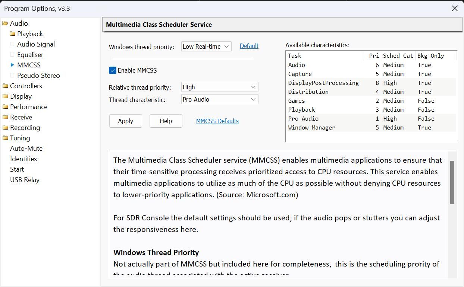Click the Recording folder icon
The height and width of the screenshot is (287, 464).
[5, 127]
